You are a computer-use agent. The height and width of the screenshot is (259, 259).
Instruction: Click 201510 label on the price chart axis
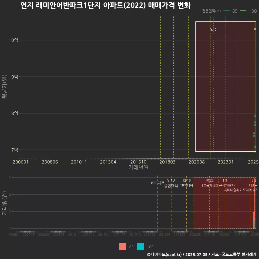pyautogui.click(x=138, y=162)
